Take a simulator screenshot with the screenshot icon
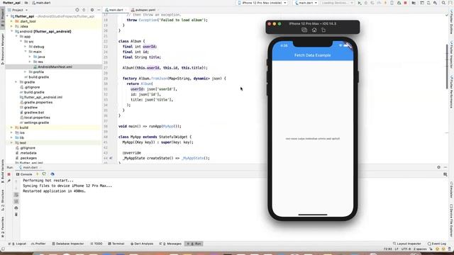This screenshot has width=454, height=255. coord(304,30)
